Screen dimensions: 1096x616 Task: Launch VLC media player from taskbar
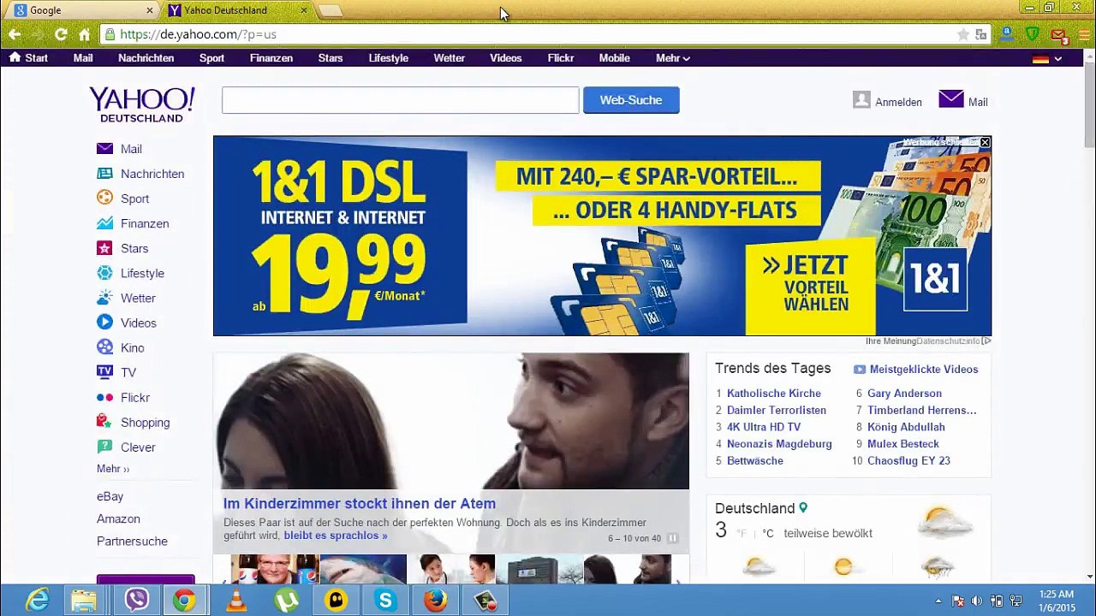point(235,601)
